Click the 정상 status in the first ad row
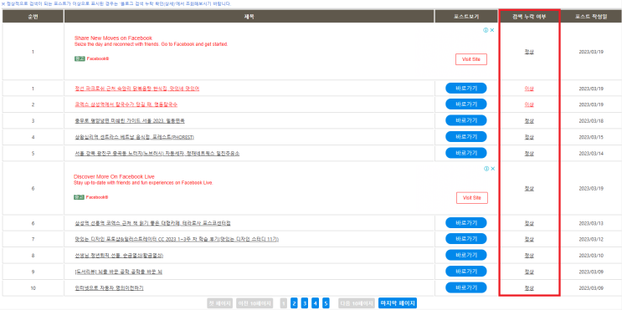Viewport: 622px width, 310px height. [x=529, y=52]
